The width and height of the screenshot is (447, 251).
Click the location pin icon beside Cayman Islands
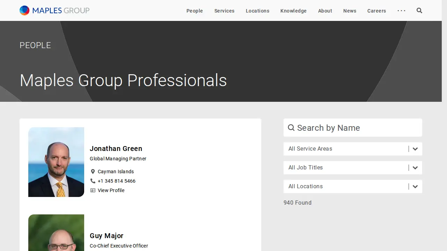point(93,172)
